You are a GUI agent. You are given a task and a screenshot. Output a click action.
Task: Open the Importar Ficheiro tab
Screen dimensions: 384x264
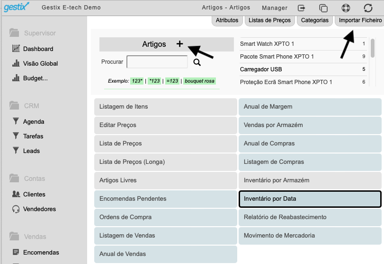coord(360,20)
